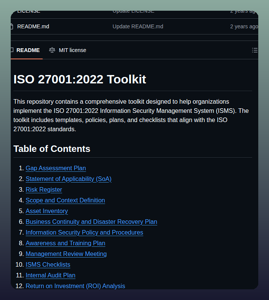
Task: Click the Table of Contents heading
Action: pos(52,149)
